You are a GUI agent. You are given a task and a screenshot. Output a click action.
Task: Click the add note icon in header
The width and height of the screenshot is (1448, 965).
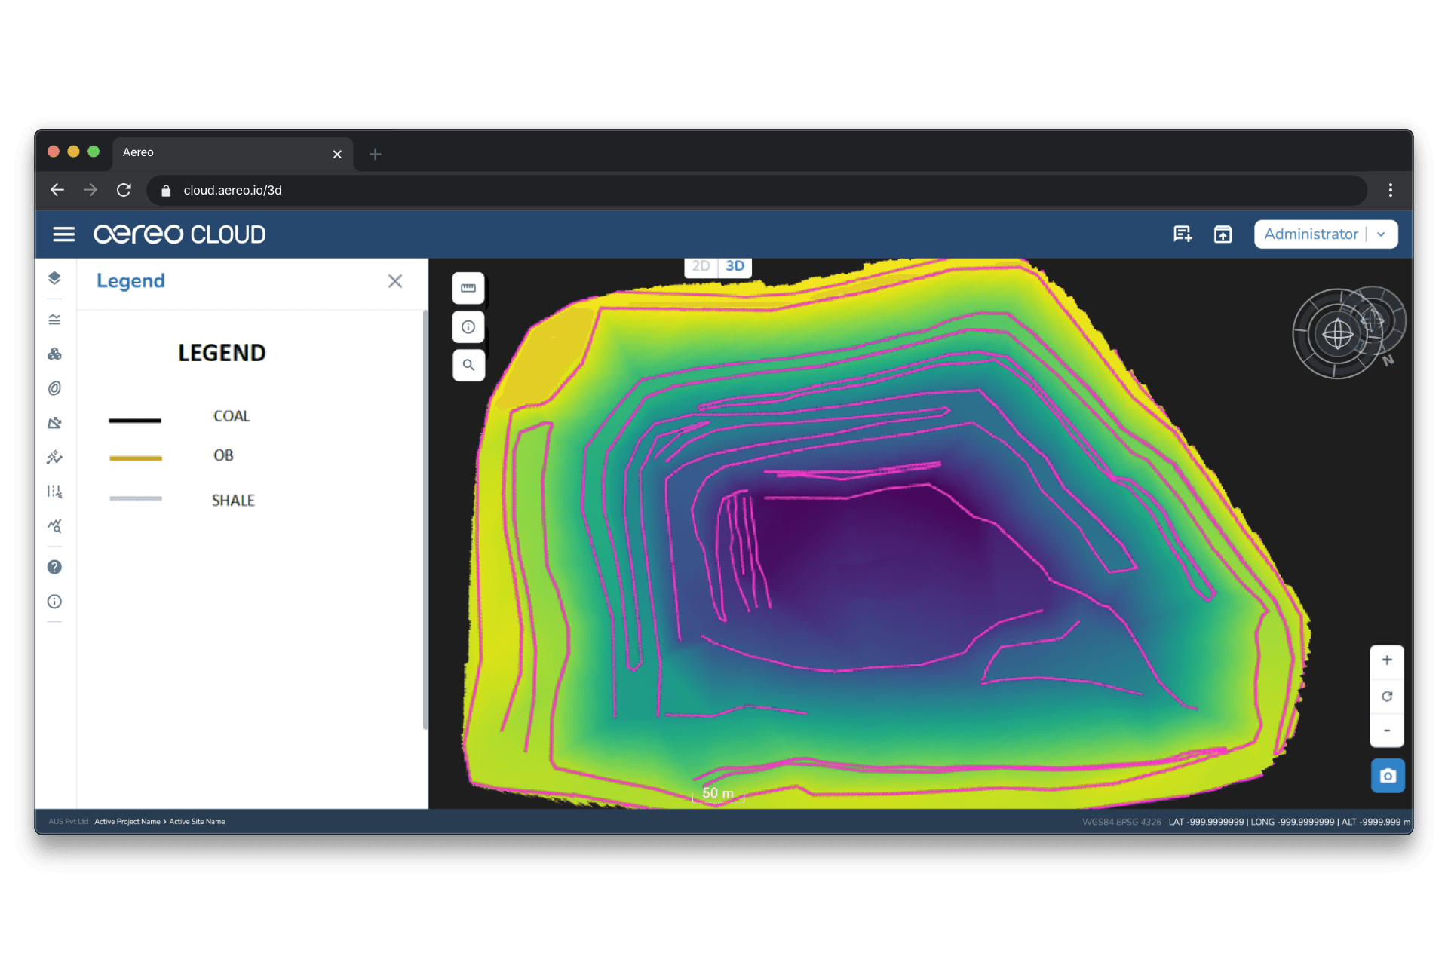tap(1183, 234)
